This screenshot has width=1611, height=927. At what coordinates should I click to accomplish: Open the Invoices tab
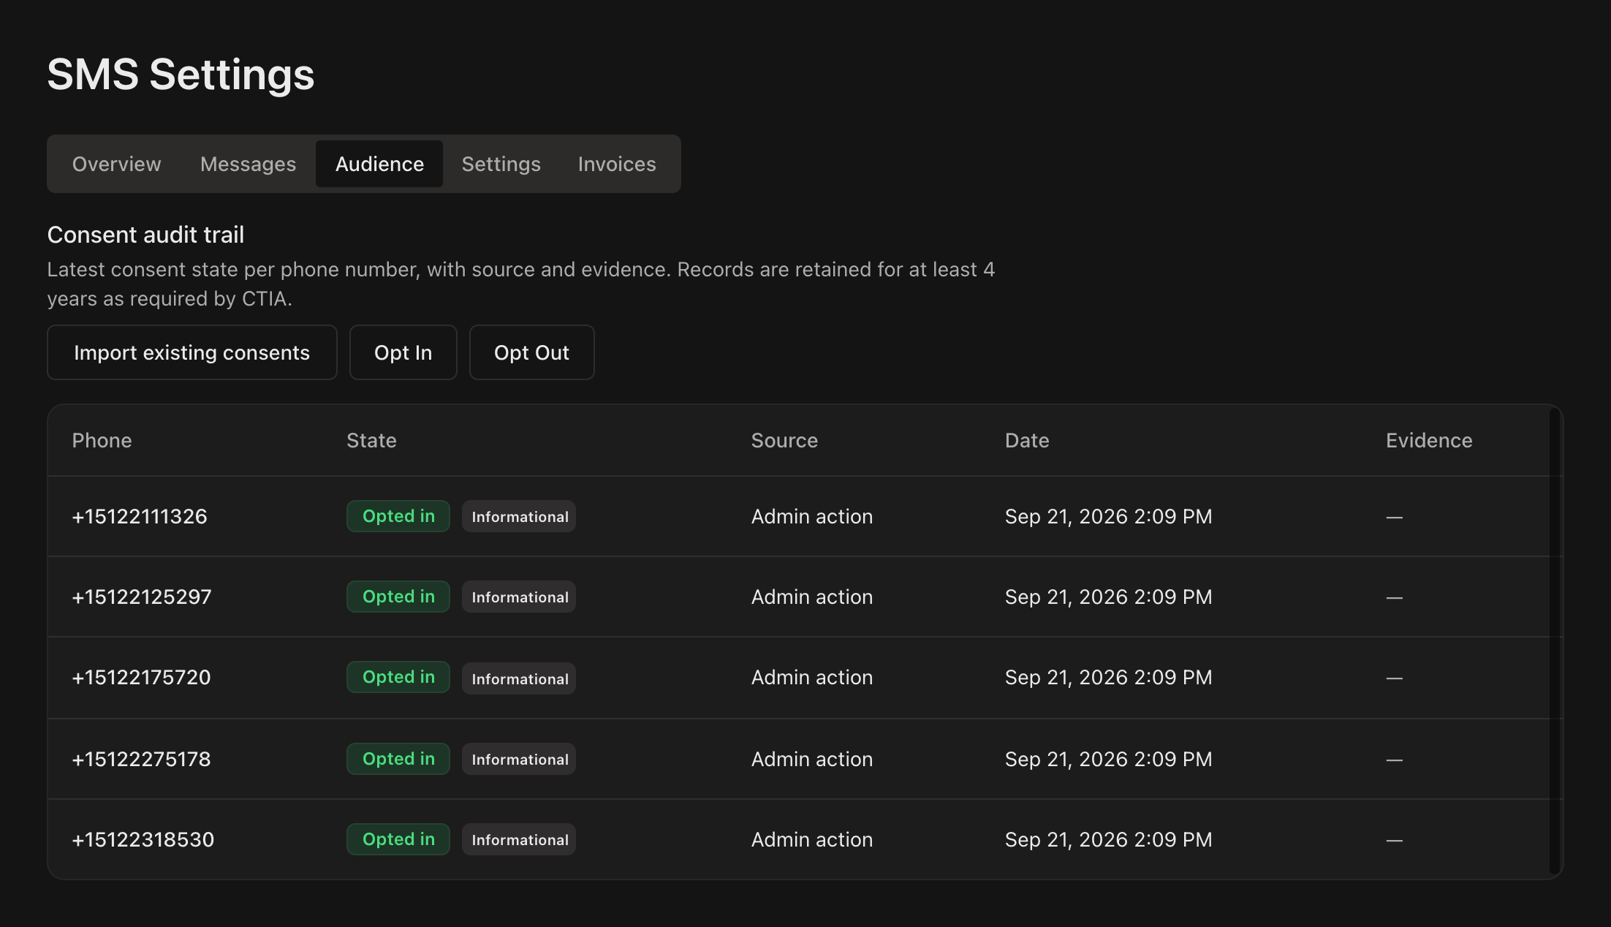(x=617, y=164)
